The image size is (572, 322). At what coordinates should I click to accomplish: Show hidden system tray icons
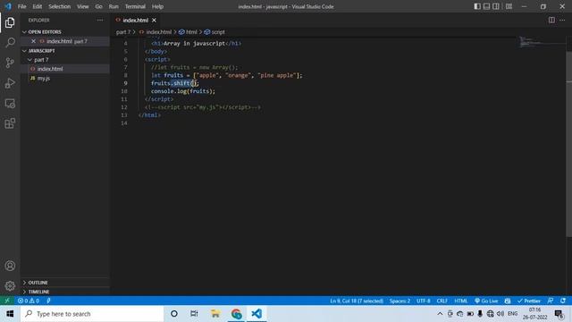[x=440, y=314]
